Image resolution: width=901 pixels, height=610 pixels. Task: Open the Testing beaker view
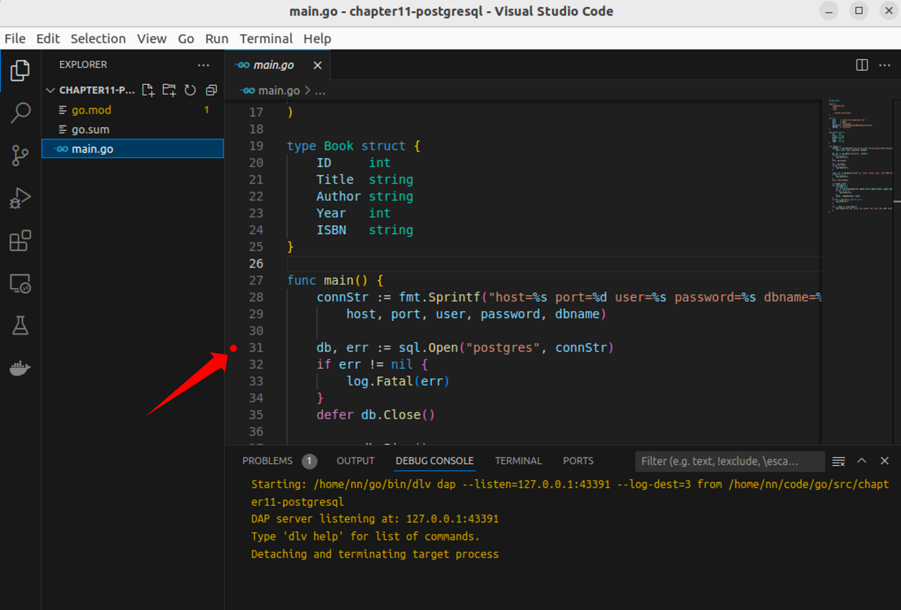pos(20,326)
